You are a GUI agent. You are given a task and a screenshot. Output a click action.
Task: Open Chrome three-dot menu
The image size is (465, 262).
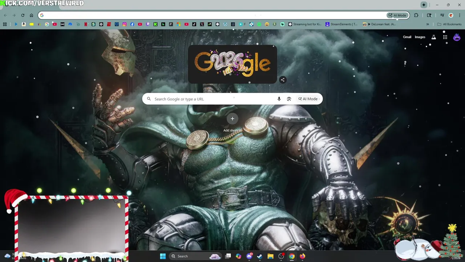pos(460,15)
